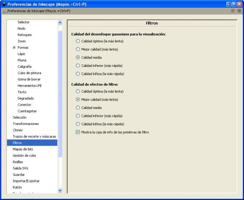Open the Zoom preferences page
244x200 pixels.
pyautogui.click(x=22, y=41)
